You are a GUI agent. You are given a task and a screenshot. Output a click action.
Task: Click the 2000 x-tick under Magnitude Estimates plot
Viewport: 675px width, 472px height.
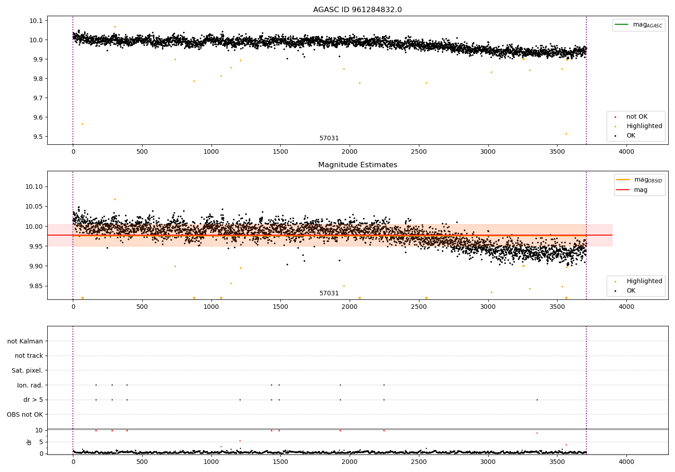[x=350, y=307]
